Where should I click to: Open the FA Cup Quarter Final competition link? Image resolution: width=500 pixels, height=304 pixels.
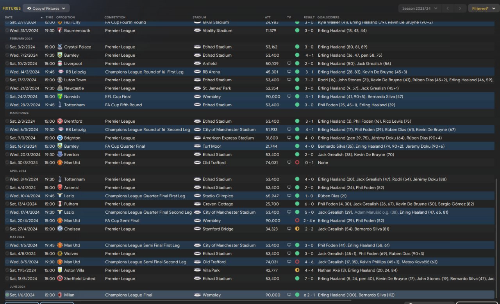click(x=125, y=146)
